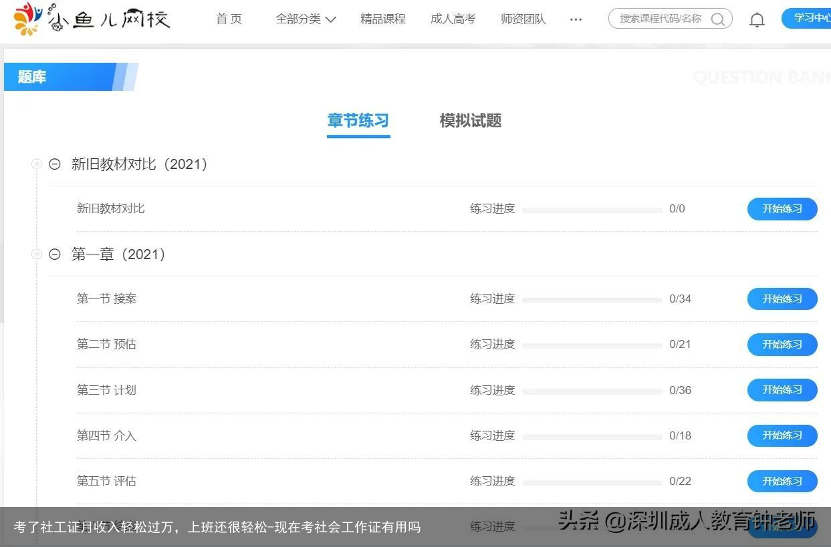The height and width of the screenshot is (547, 831).
Task: Select the timeline circle beside 新旧教材对比（2021）
Action: click(x=37, y=164)
